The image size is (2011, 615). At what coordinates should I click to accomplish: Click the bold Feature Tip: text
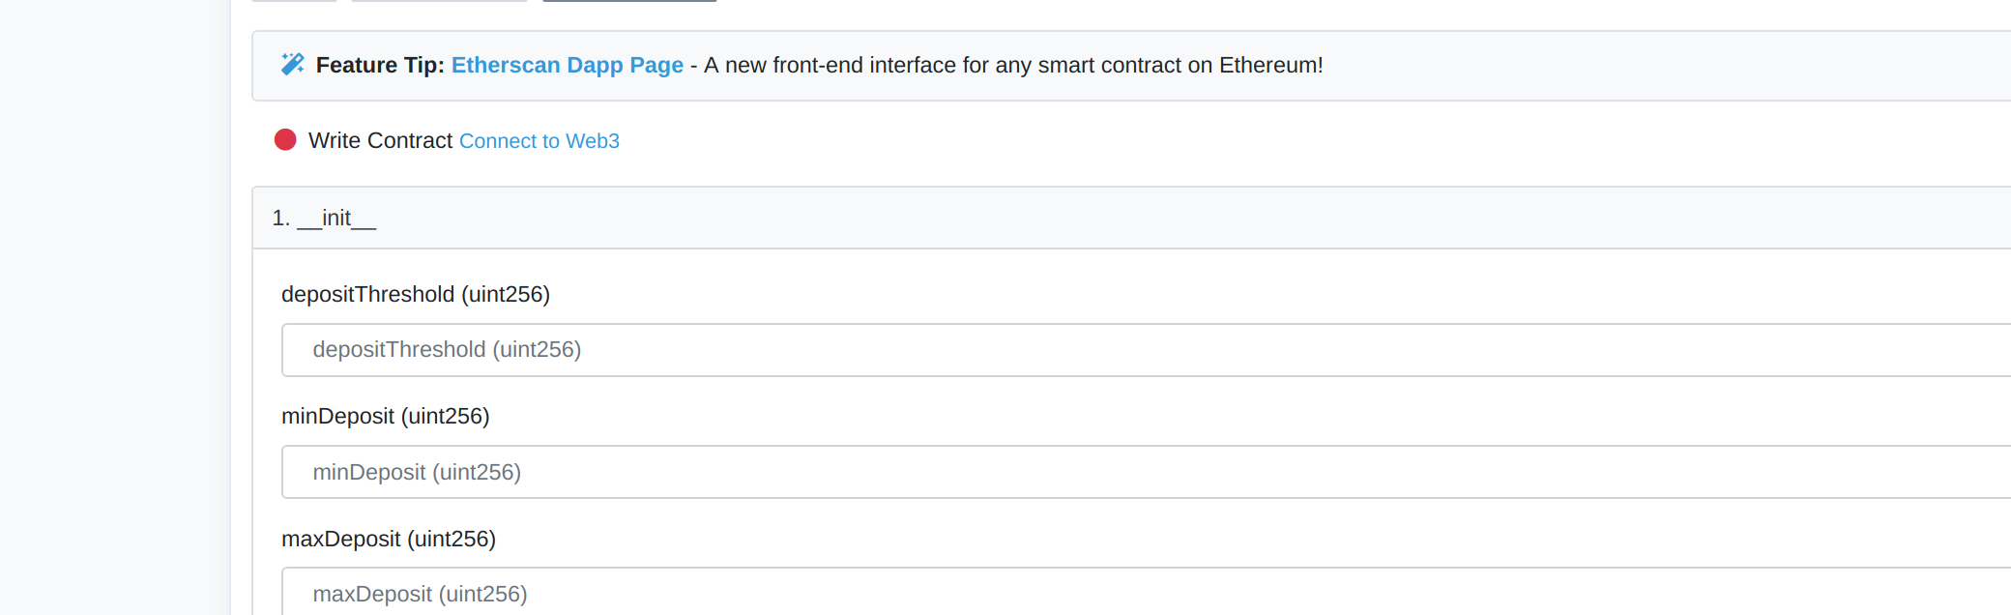coord(380,65)
